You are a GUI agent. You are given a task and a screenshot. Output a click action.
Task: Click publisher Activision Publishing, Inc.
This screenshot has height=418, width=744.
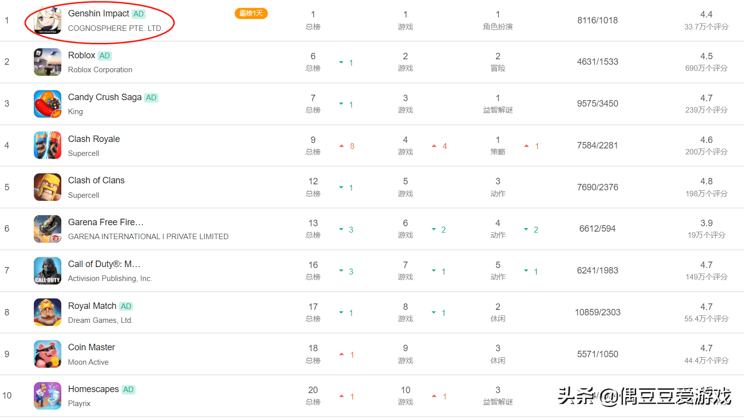[110, 279]
